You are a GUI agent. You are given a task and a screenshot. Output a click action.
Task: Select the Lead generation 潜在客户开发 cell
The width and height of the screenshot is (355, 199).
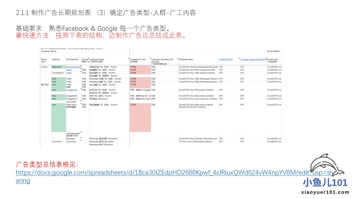(73, 135)
